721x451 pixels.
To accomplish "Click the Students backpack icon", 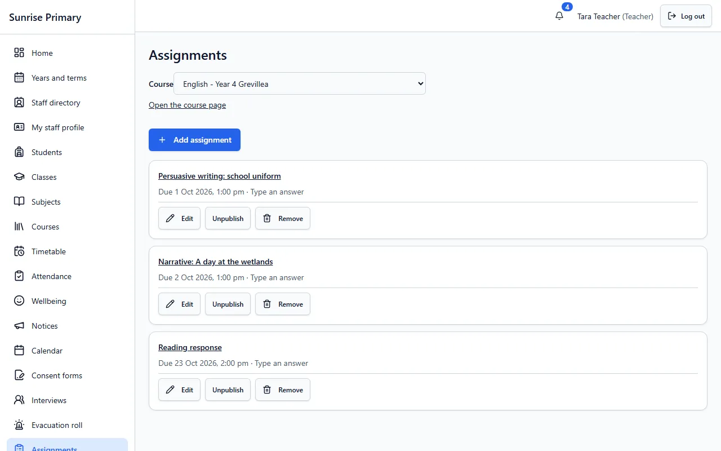I will [x=19, y=152].
